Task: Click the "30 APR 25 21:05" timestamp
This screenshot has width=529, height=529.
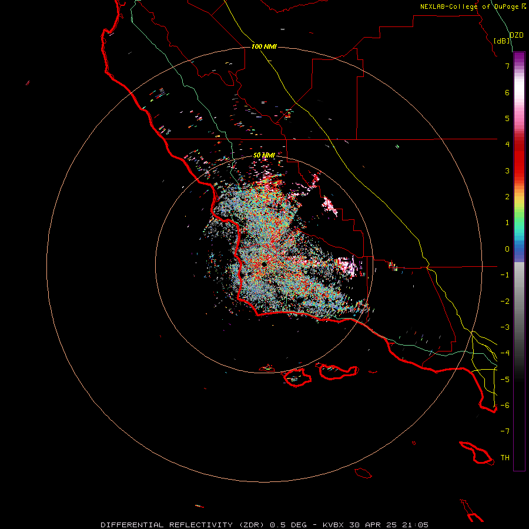Action: [x=389, y=525]
